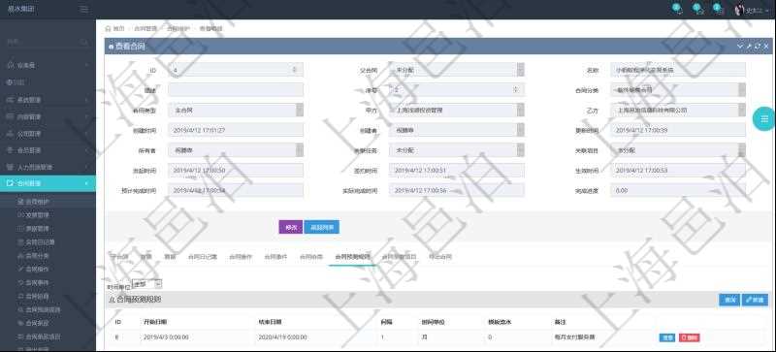This screenshot has width=776, height=352.
Task: Open the user avatar menu at top right
Action: click(x=740, y=10)
